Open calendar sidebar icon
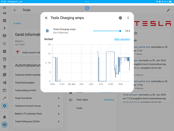The image size is (174, 131). pos(4,59)
